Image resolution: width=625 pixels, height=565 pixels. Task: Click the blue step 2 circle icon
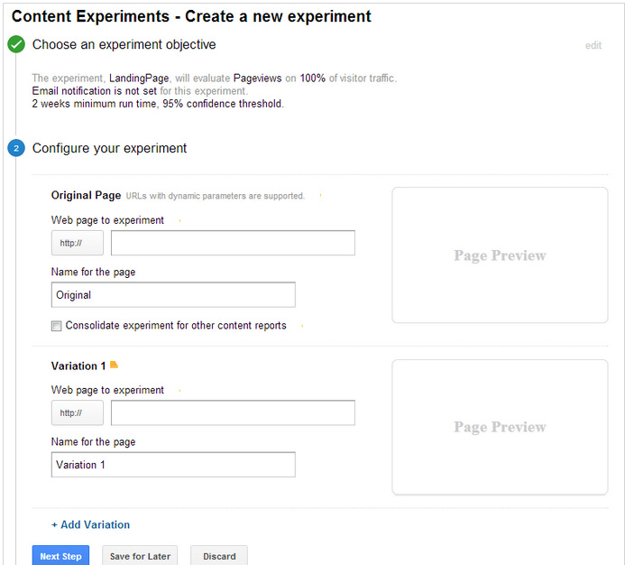(16, 148)
